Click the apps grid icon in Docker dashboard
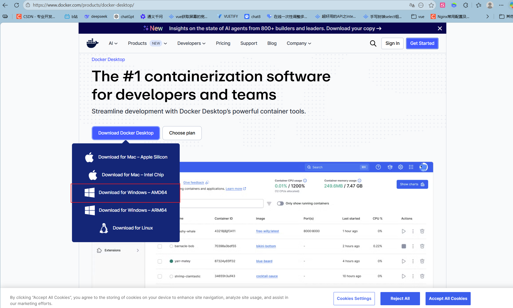Image resolution: width=513 pixels, height=308 pixels. (x=411, y=167)
